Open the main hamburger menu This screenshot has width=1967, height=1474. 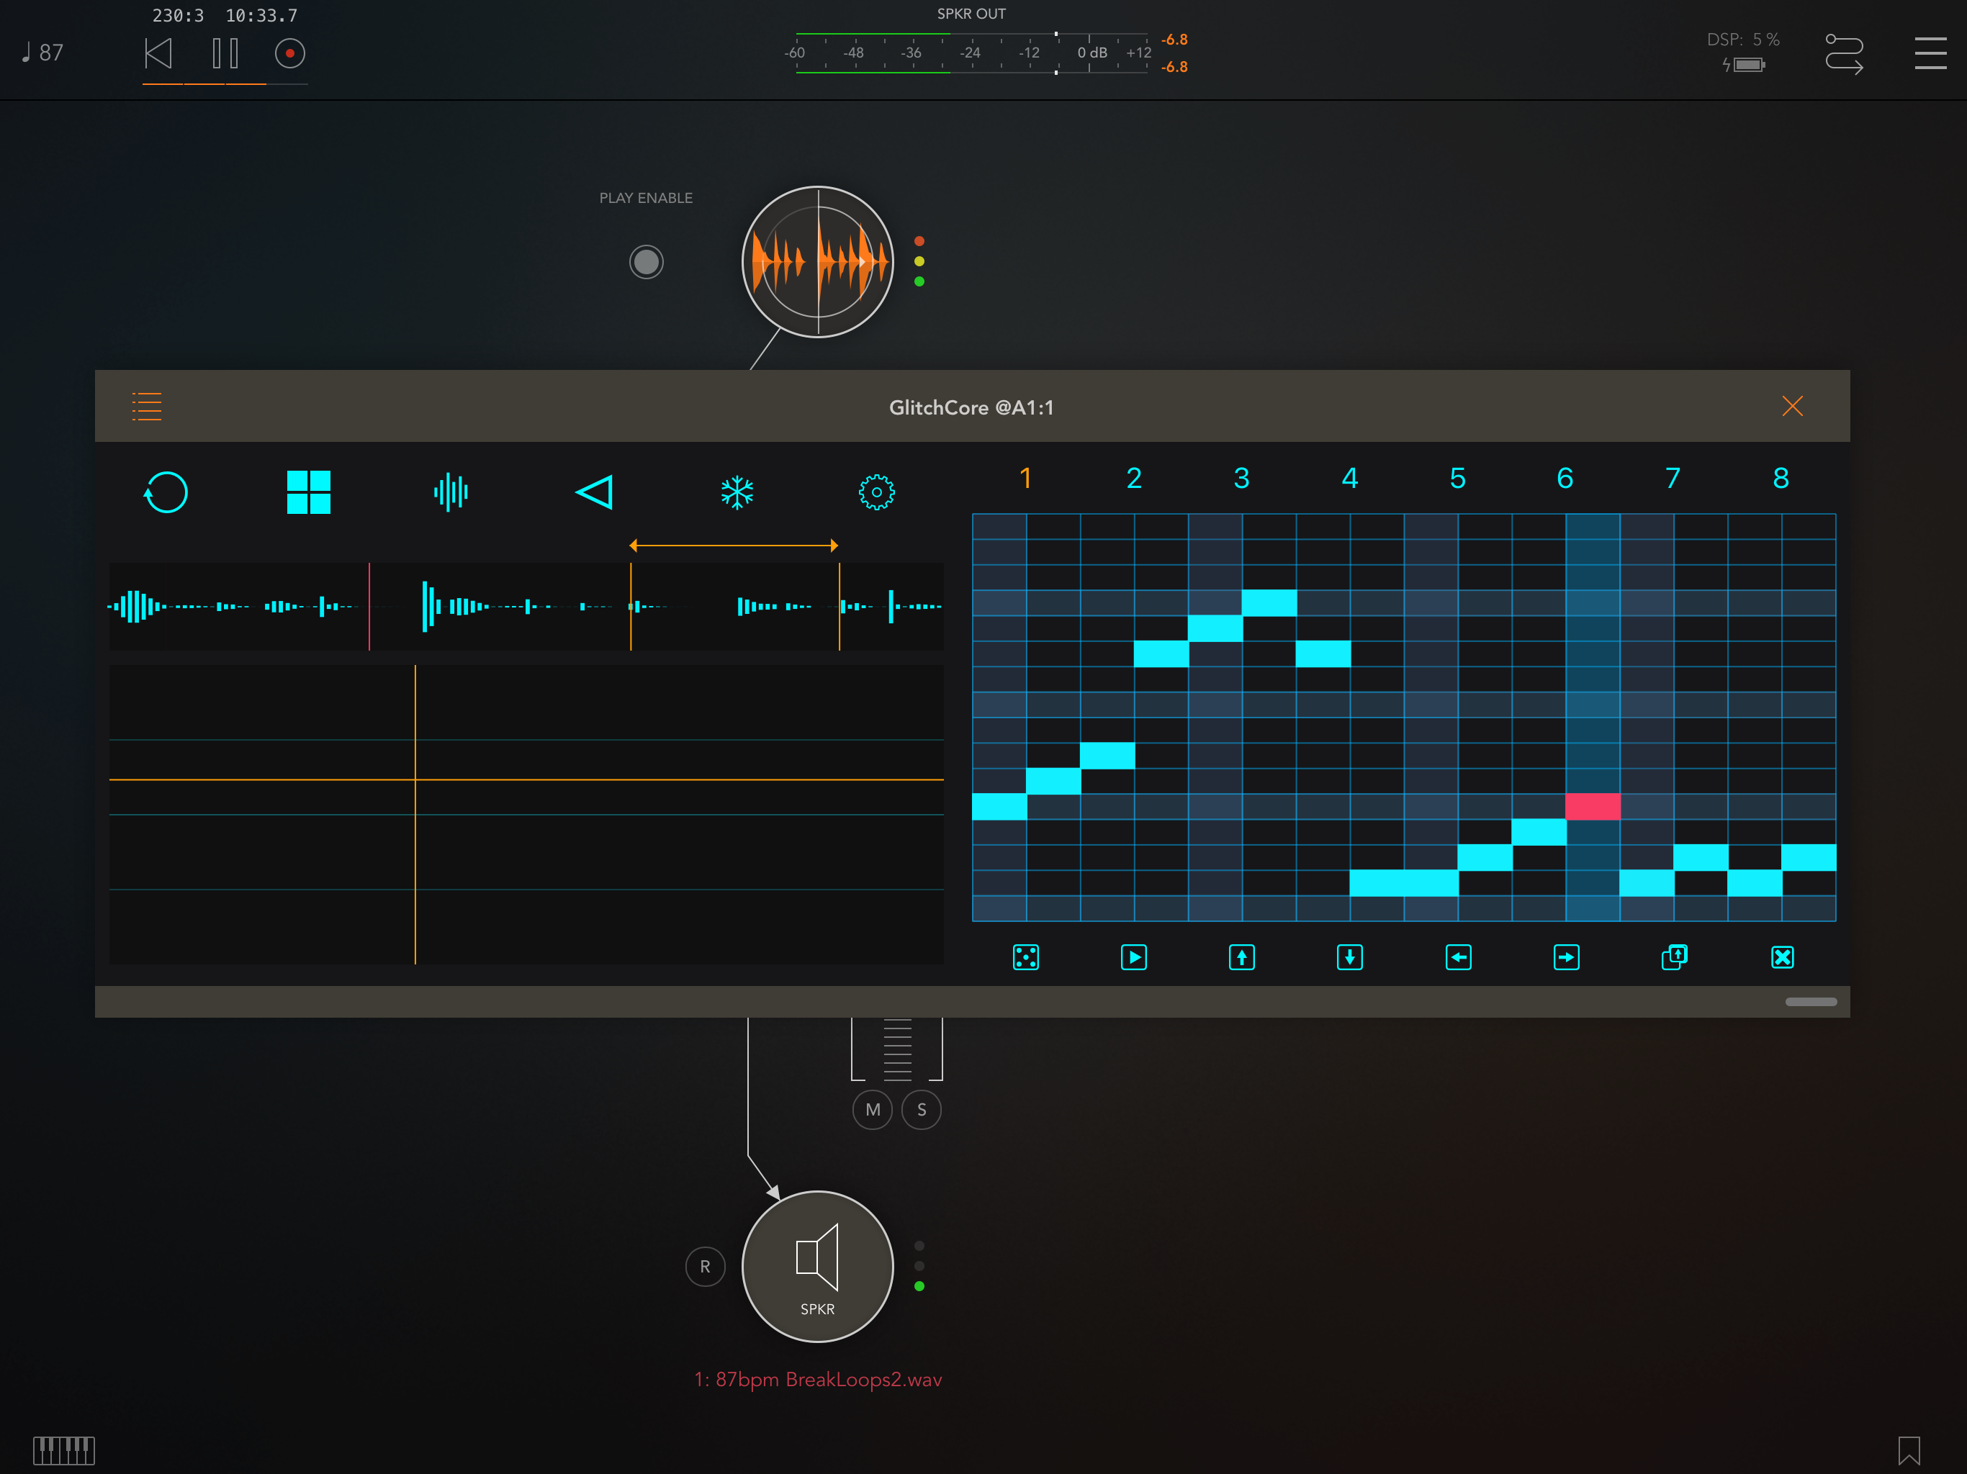(x=1930, y=53)
